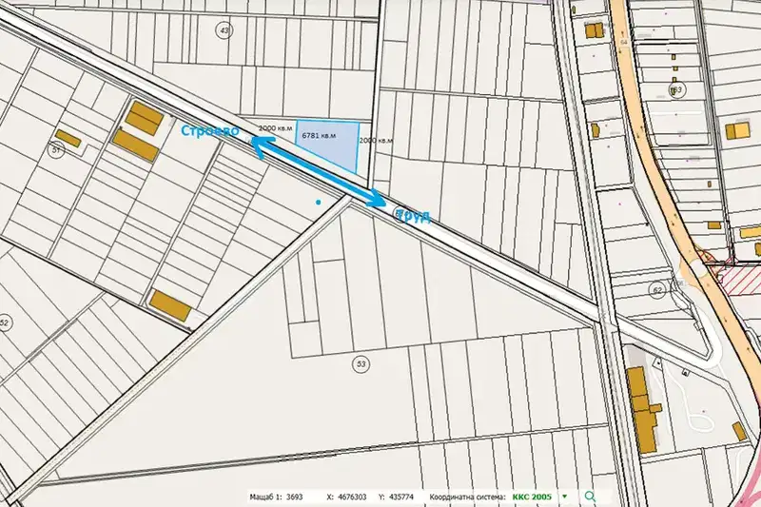Open the coordinate system dropdown arrow
The image size is (761, 507).
[x=564, y=497]
